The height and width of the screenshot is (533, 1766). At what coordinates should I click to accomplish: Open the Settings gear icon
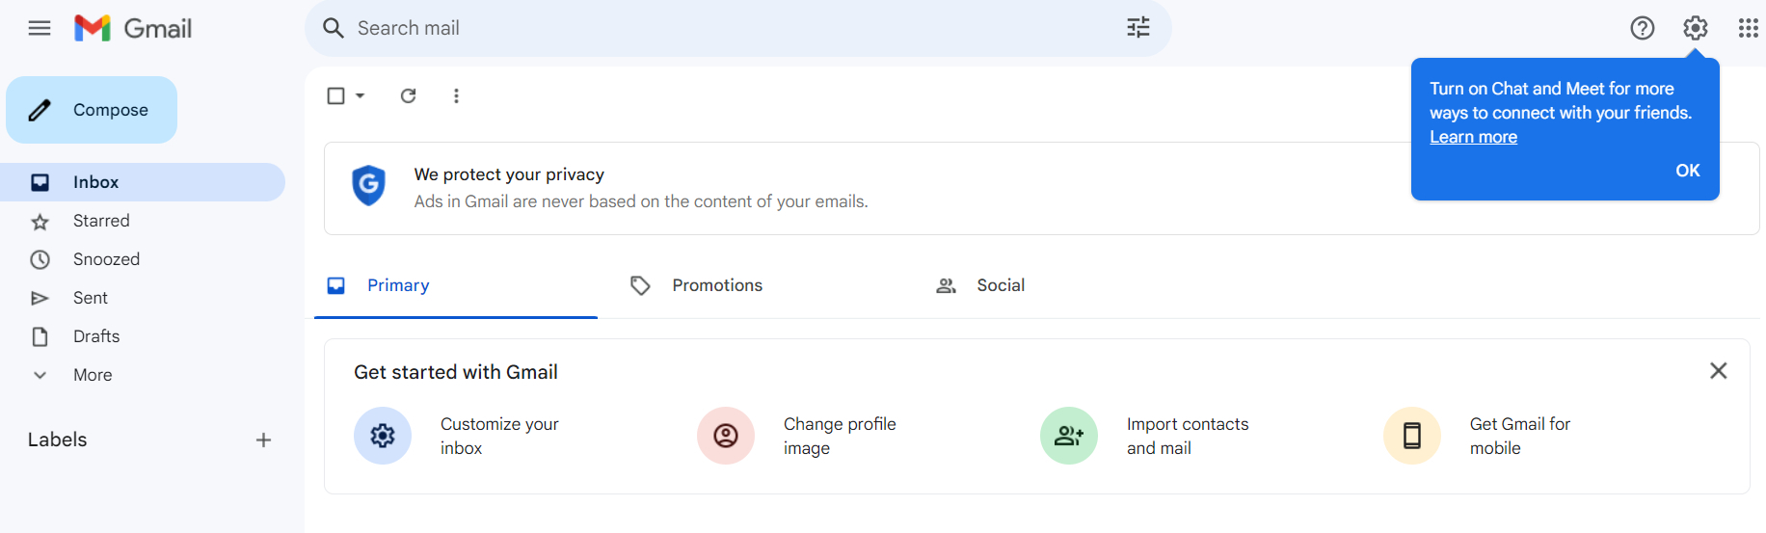click(x=1696, y=28)
